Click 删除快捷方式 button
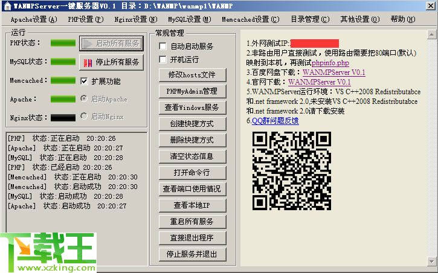Image resolution: width=438 pixels, height=273 pixels. coord(192,140)
